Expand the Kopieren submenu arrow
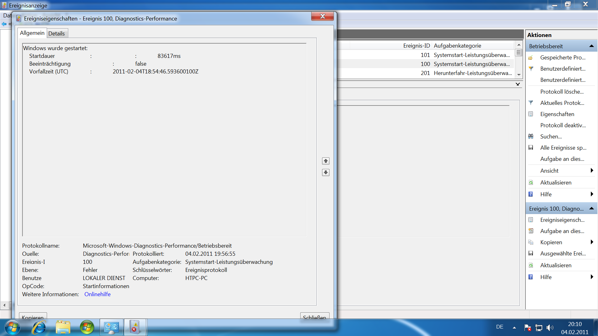Image resolution: width=598 pixels, height=336 pixels. 591,242
